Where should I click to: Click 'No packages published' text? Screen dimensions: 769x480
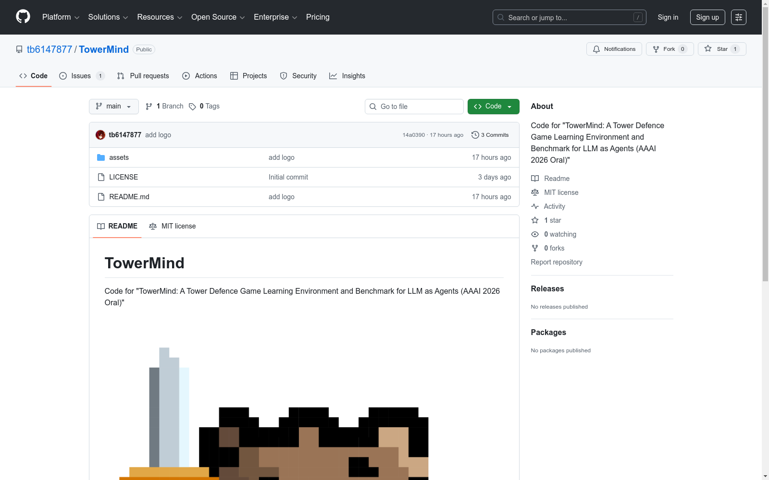coord(561,350)
